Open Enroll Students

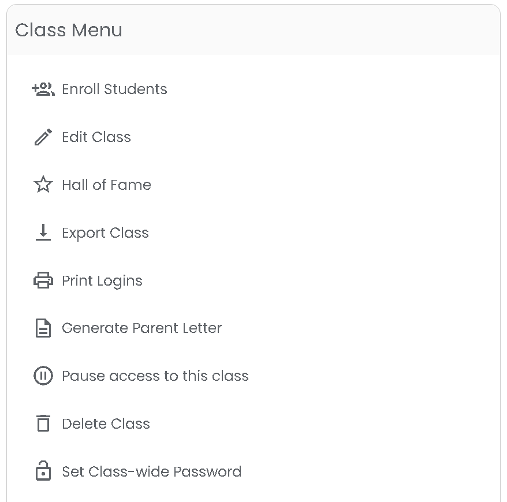coord(114,89)
